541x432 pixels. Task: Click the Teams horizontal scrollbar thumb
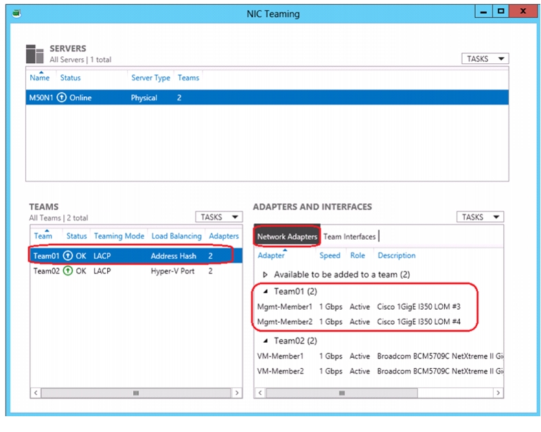point(136,393)
